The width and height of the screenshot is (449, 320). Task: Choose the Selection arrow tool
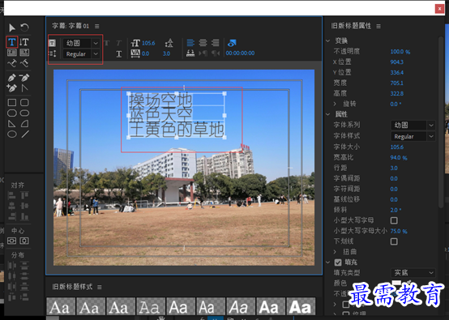11,28
